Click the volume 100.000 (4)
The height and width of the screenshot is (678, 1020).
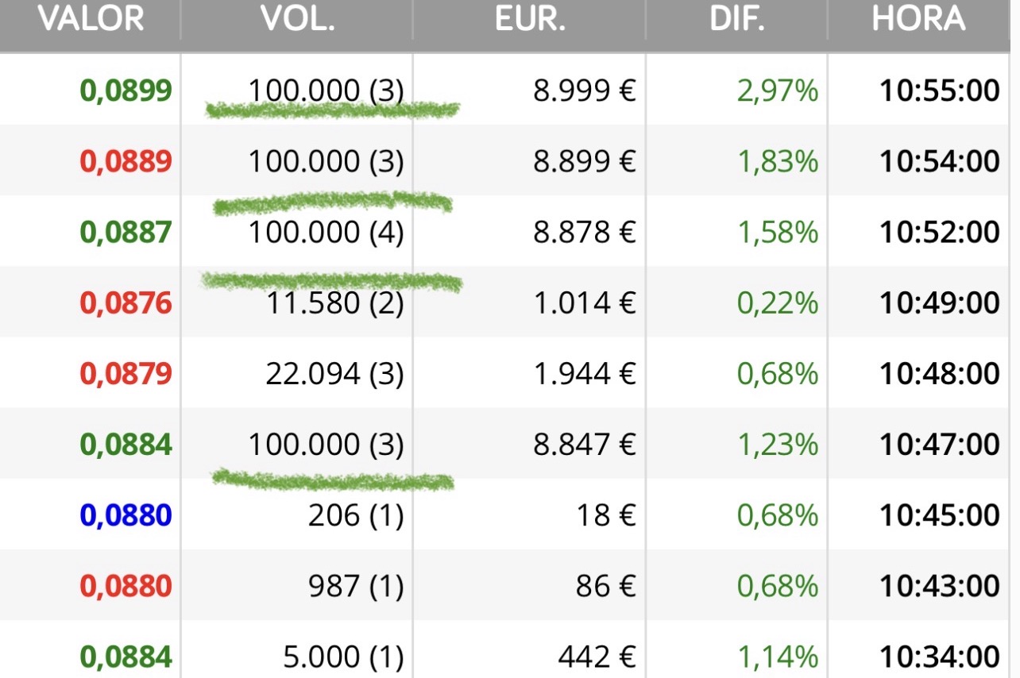pos(326,233)
